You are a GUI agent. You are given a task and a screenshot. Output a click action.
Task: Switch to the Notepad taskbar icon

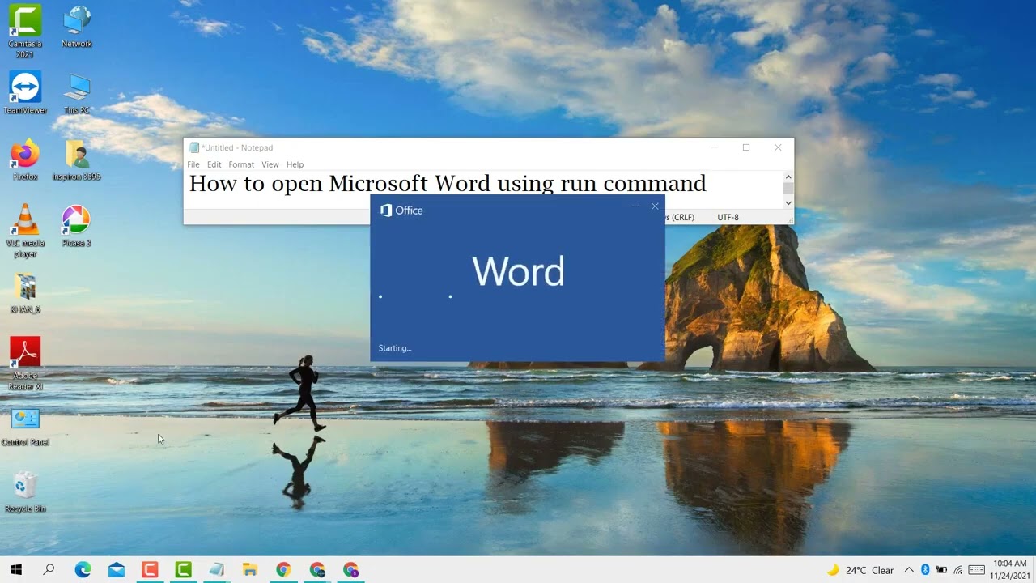coord(216,570)
